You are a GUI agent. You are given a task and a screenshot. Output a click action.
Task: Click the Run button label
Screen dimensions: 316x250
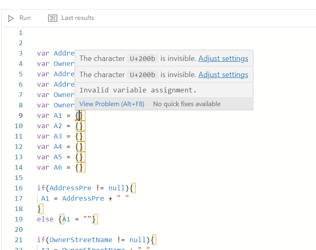point(25,18)
